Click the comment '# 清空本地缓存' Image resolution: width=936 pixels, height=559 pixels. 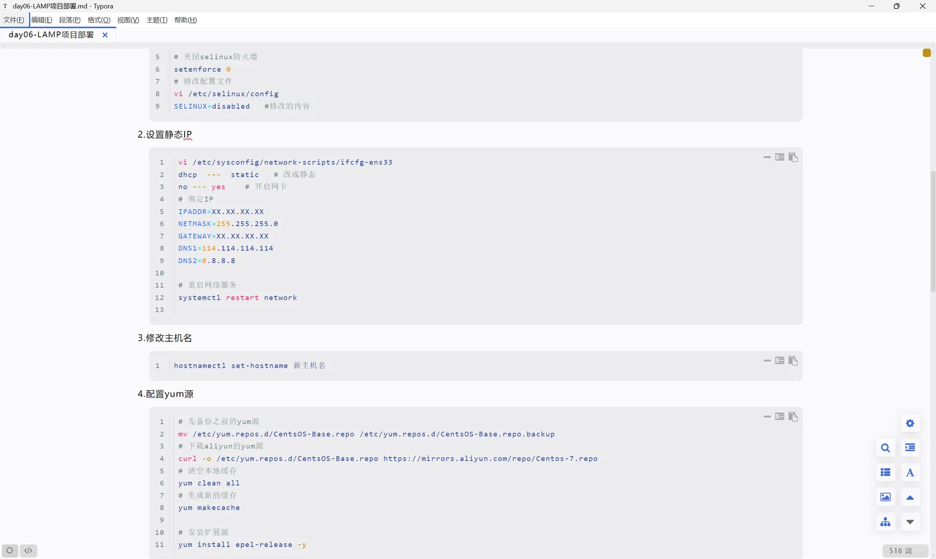coord(207,471)
